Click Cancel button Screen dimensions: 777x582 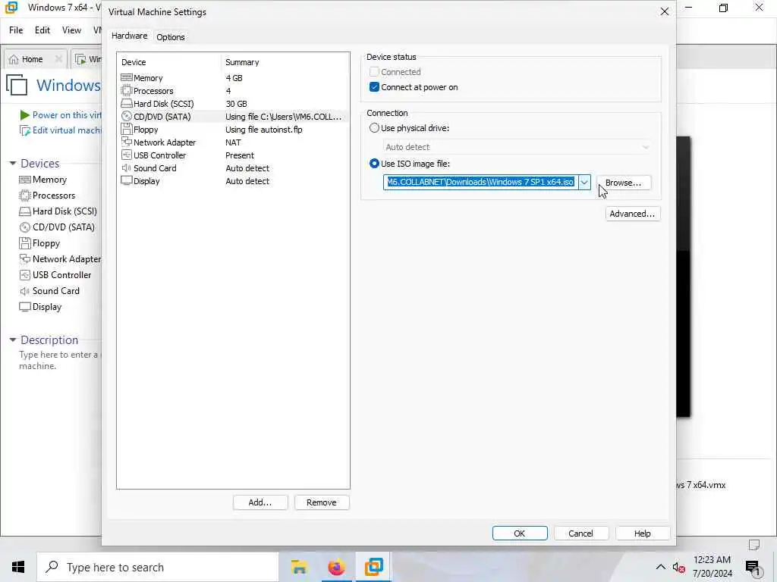580,533
